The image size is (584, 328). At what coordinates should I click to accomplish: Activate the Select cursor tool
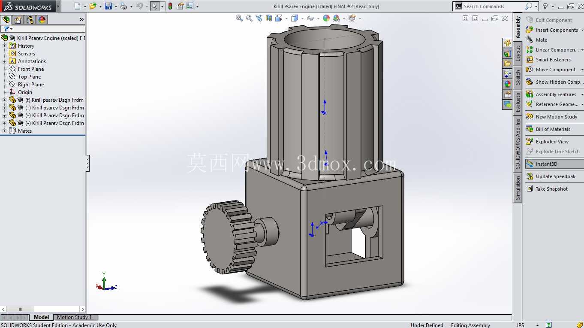pos(155,6)
